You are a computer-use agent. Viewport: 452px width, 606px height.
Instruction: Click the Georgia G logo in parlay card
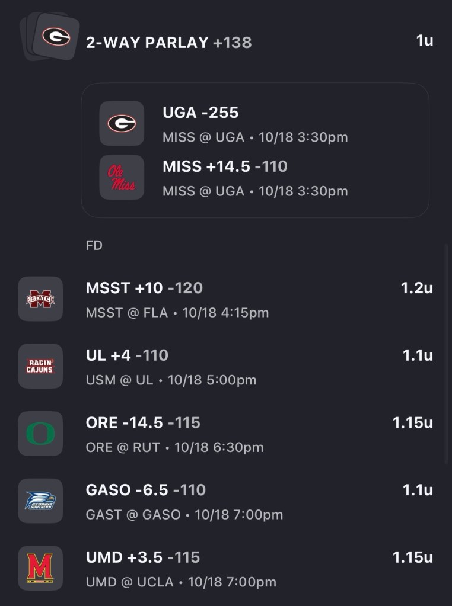(x=122, y=123)
